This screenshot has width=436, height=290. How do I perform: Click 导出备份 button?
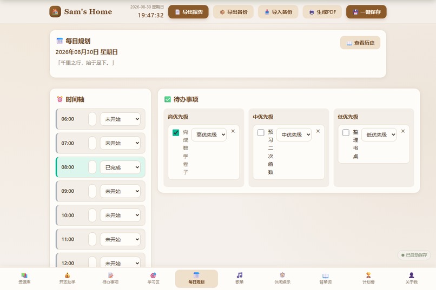[233, 12]
